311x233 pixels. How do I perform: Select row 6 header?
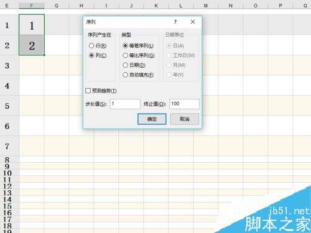(x=7, y=126)
